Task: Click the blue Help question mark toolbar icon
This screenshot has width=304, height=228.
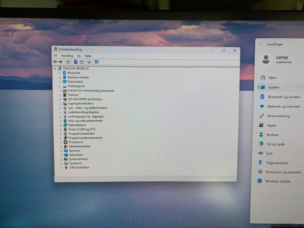Action: [x=76, y=62]
